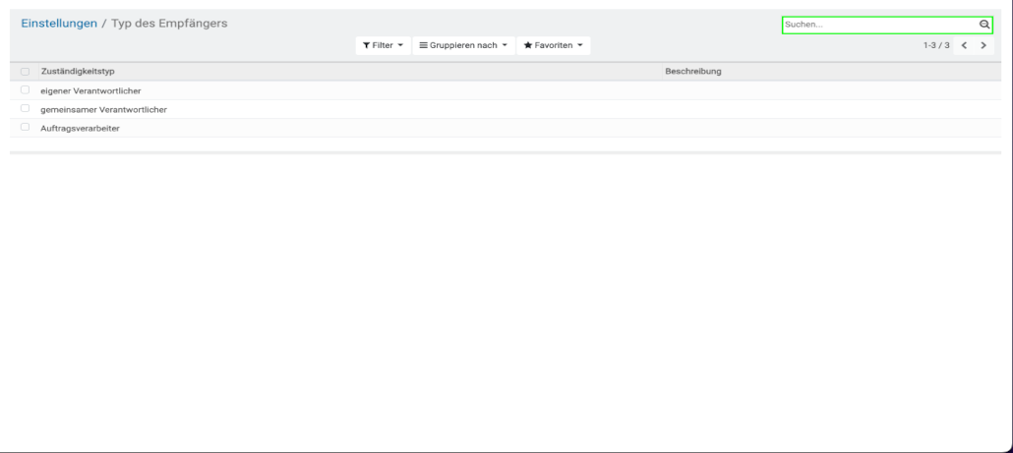Open the Gruppieren nach dropdown
This screenshot has height=453, width=1013.
(x=463, y=46)
